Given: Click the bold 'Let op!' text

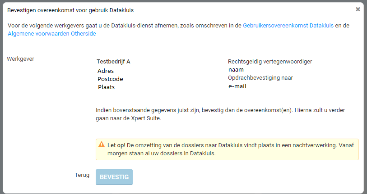Looking at the screenshot, I should coord(116,145).
